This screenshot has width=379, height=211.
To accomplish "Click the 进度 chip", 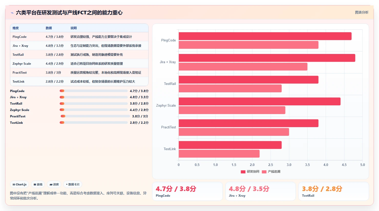I will 54,184.
